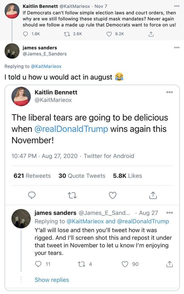
Task: Open @KaitMarieox mention in replying-to line
Action: pyautogui.click(x=46, y=66)
